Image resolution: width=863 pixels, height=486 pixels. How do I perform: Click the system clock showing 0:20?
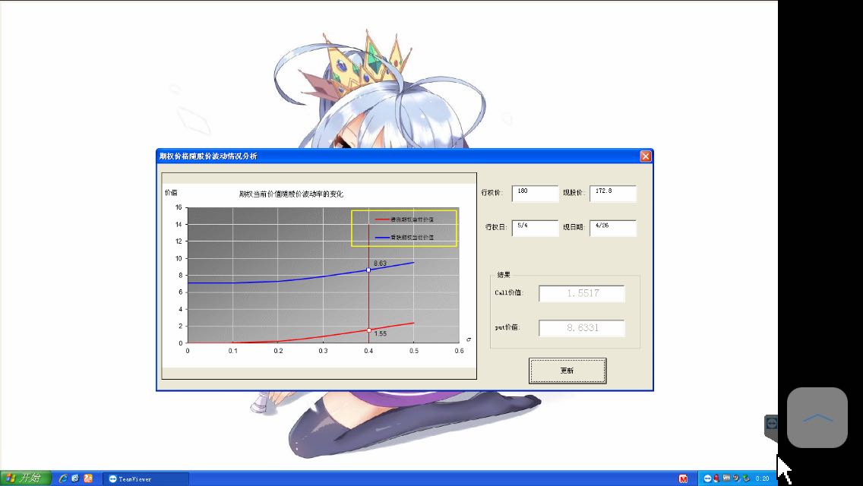pos(762,479)
